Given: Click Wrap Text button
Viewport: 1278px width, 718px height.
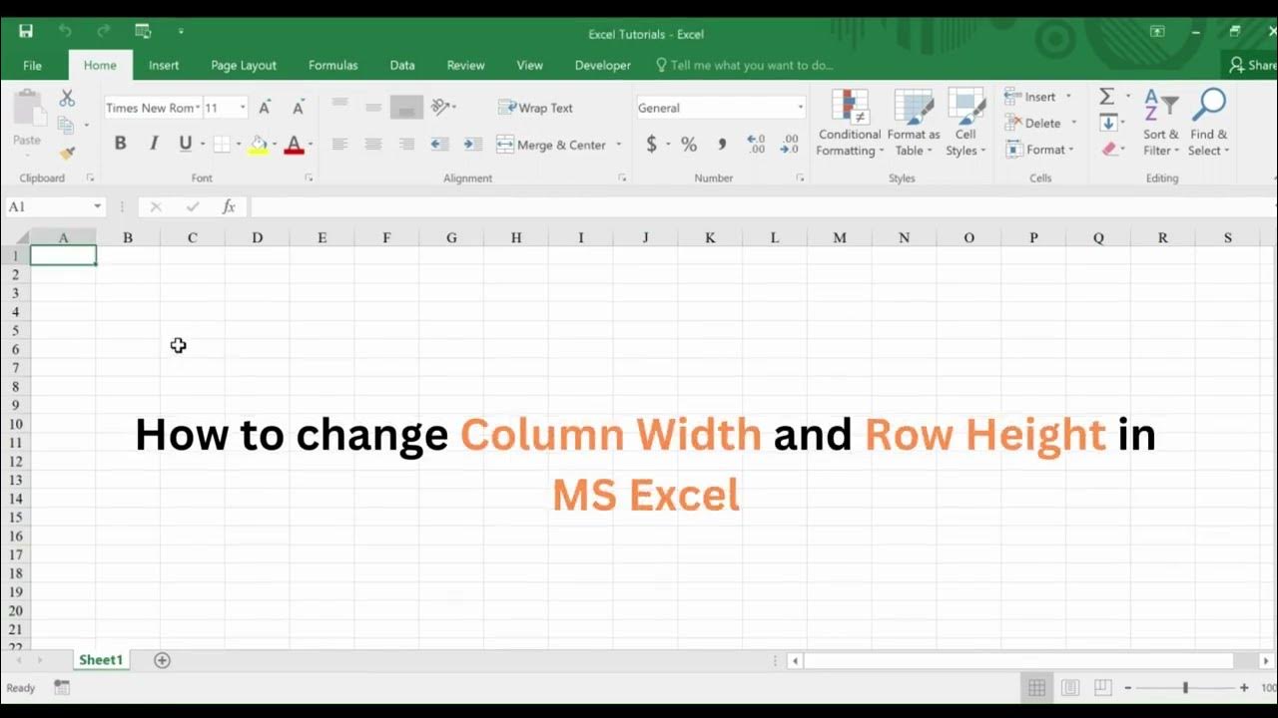Looking at the screenshot, I should tap(535, 108).
